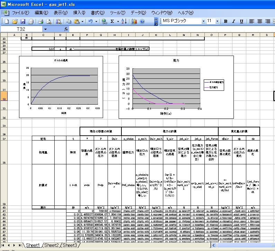Select the column G header

(101, 35)
